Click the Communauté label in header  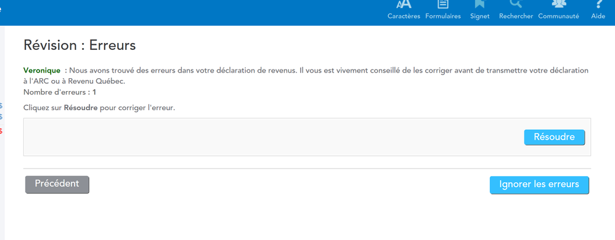(558, 17)
